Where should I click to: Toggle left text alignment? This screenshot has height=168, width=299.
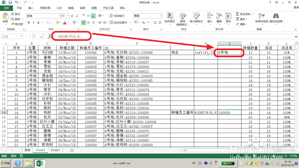83,22
